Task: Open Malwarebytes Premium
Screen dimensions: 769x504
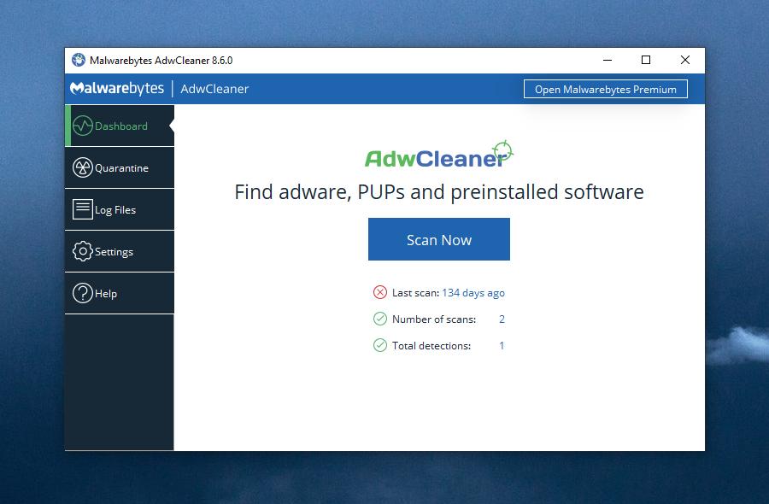Action: [x=605, y=88]
